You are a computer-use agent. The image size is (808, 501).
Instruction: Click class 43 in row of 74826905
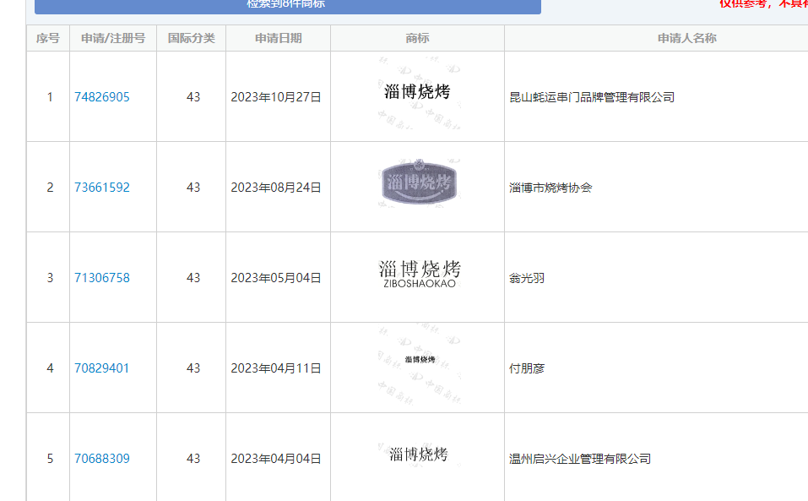[x=193, y=97]
